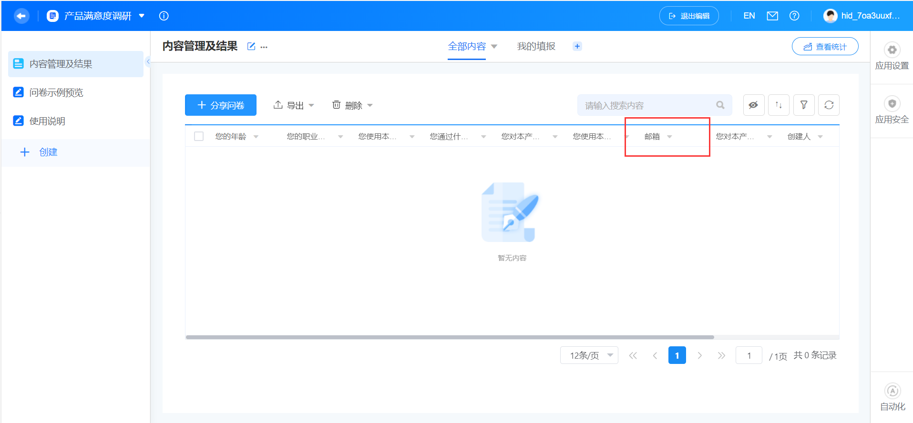Switch language with the EN button
The height and width of the screenshot is (423, 913).
coord(749,16)
